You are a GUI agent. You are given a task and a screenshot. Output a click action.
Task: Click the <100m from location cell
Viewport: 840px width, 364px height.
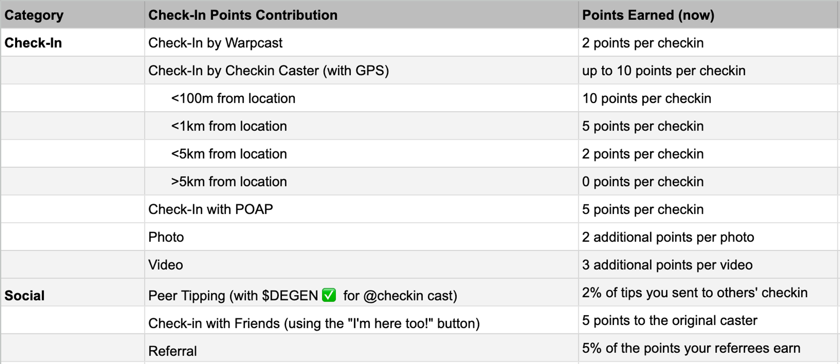point(233,98)
